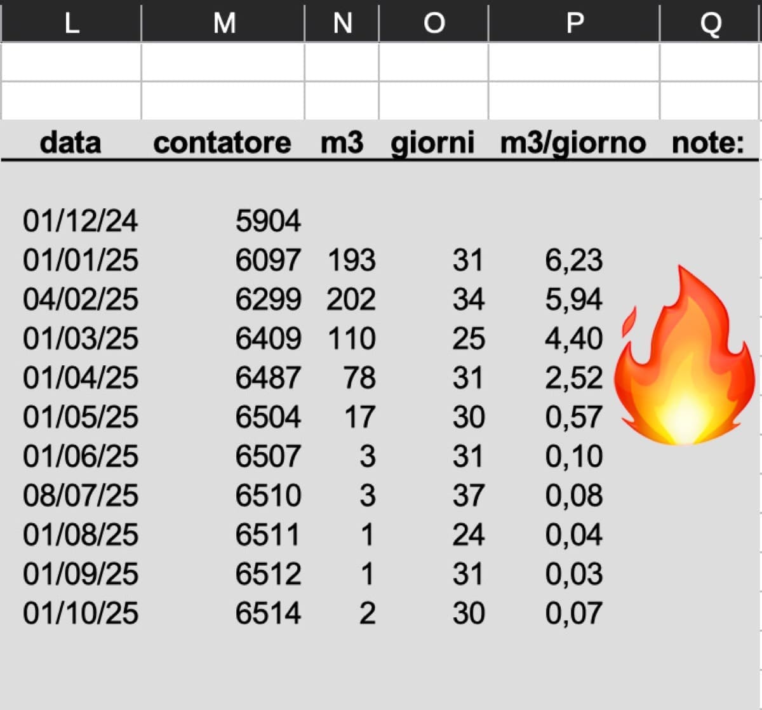Click the 'contatore' header cell
The width and height of the screenshot is (762, 710).
(x=222, y=142)
